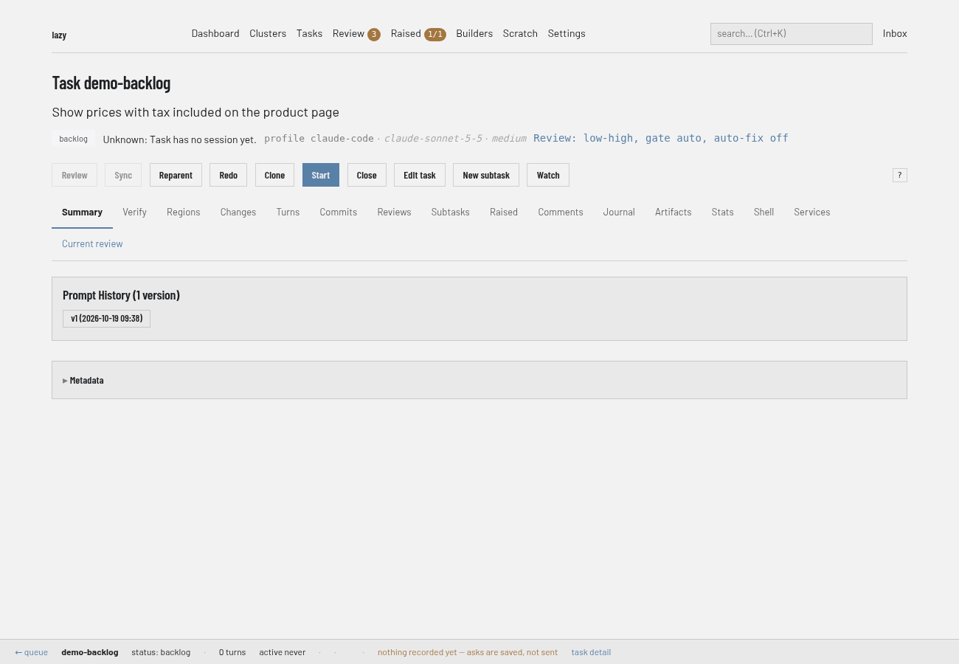Click the Reparent button
The image size is (959, 664).
point(176,175)
